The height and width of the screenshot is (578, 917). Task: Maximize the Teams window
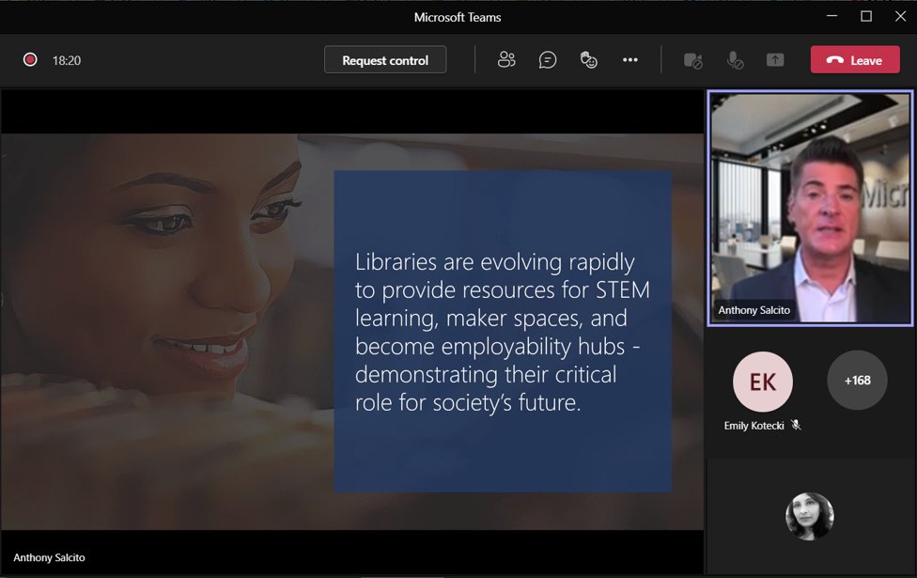[x=866, y=16]
